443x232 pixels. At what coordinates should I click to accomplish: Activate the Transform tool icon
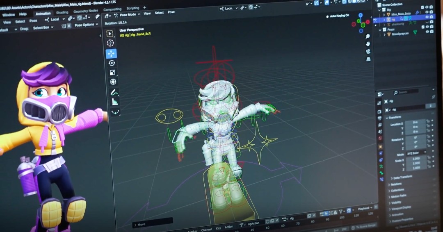tap(113, 82)
